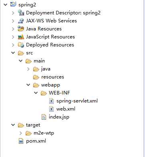Select the target folder label

click(x=33, y=125)
